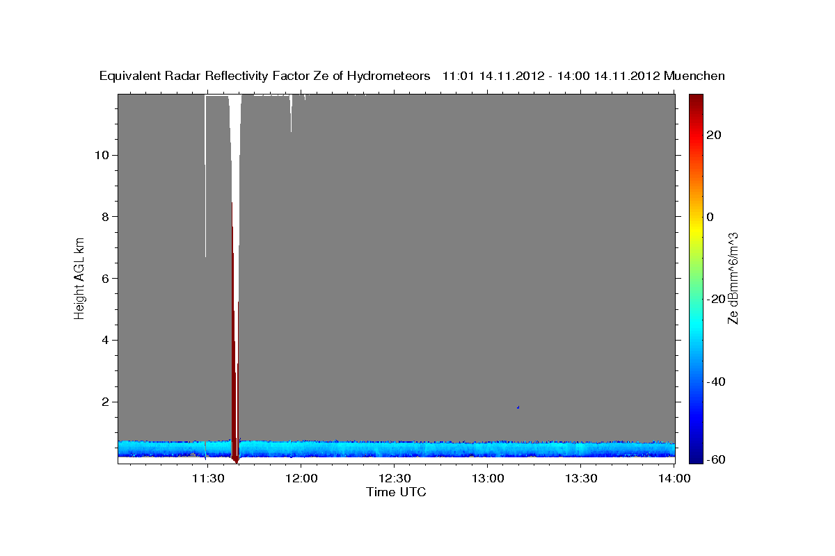Click the '14:00' time axis label
The image size is (835, 556).
click(x=674, y=478)
